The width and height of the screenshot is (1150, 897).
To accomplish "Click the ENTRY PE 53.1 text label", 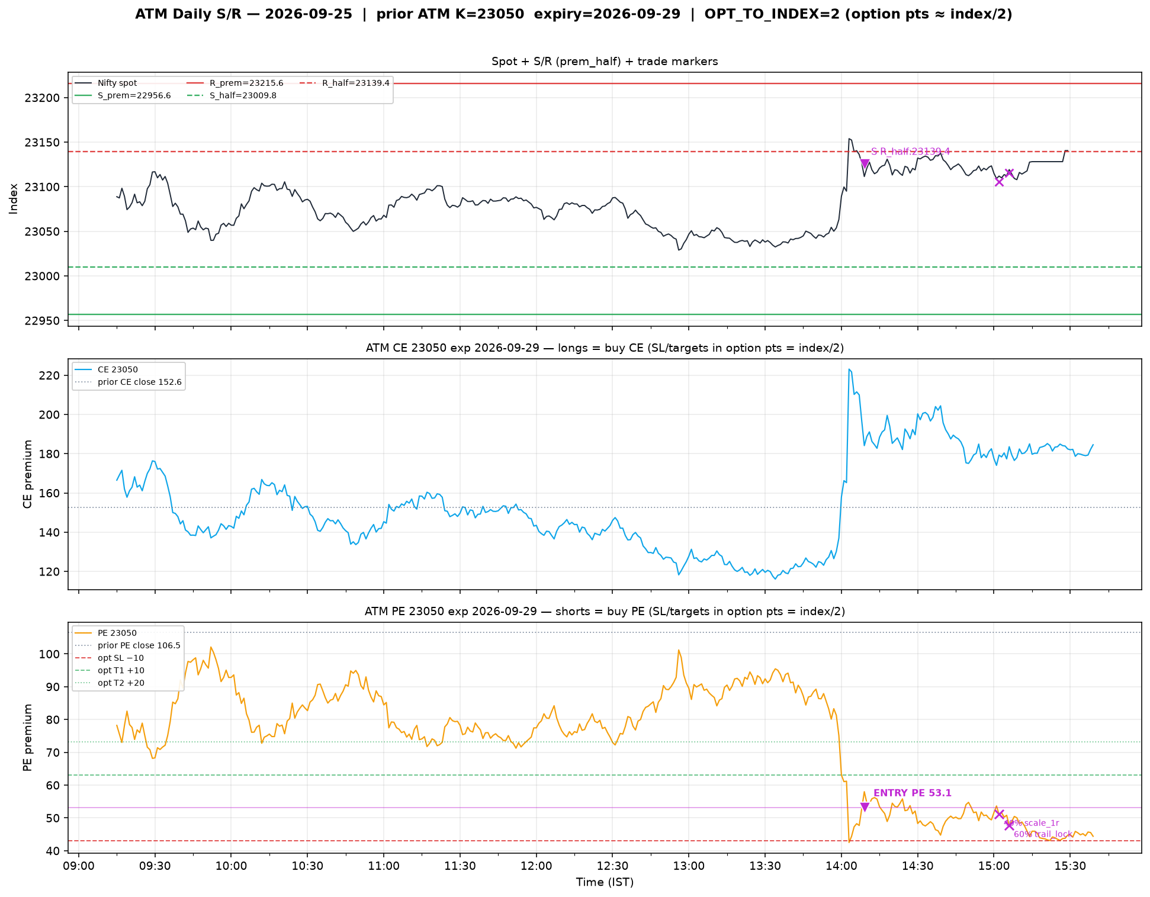I will (913, 793).
